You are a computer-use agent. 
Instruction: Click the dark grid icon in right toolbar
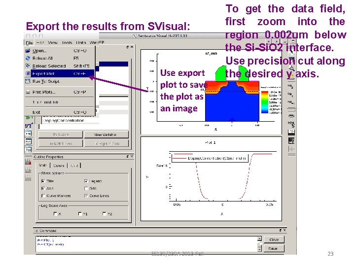coord(291,141)
